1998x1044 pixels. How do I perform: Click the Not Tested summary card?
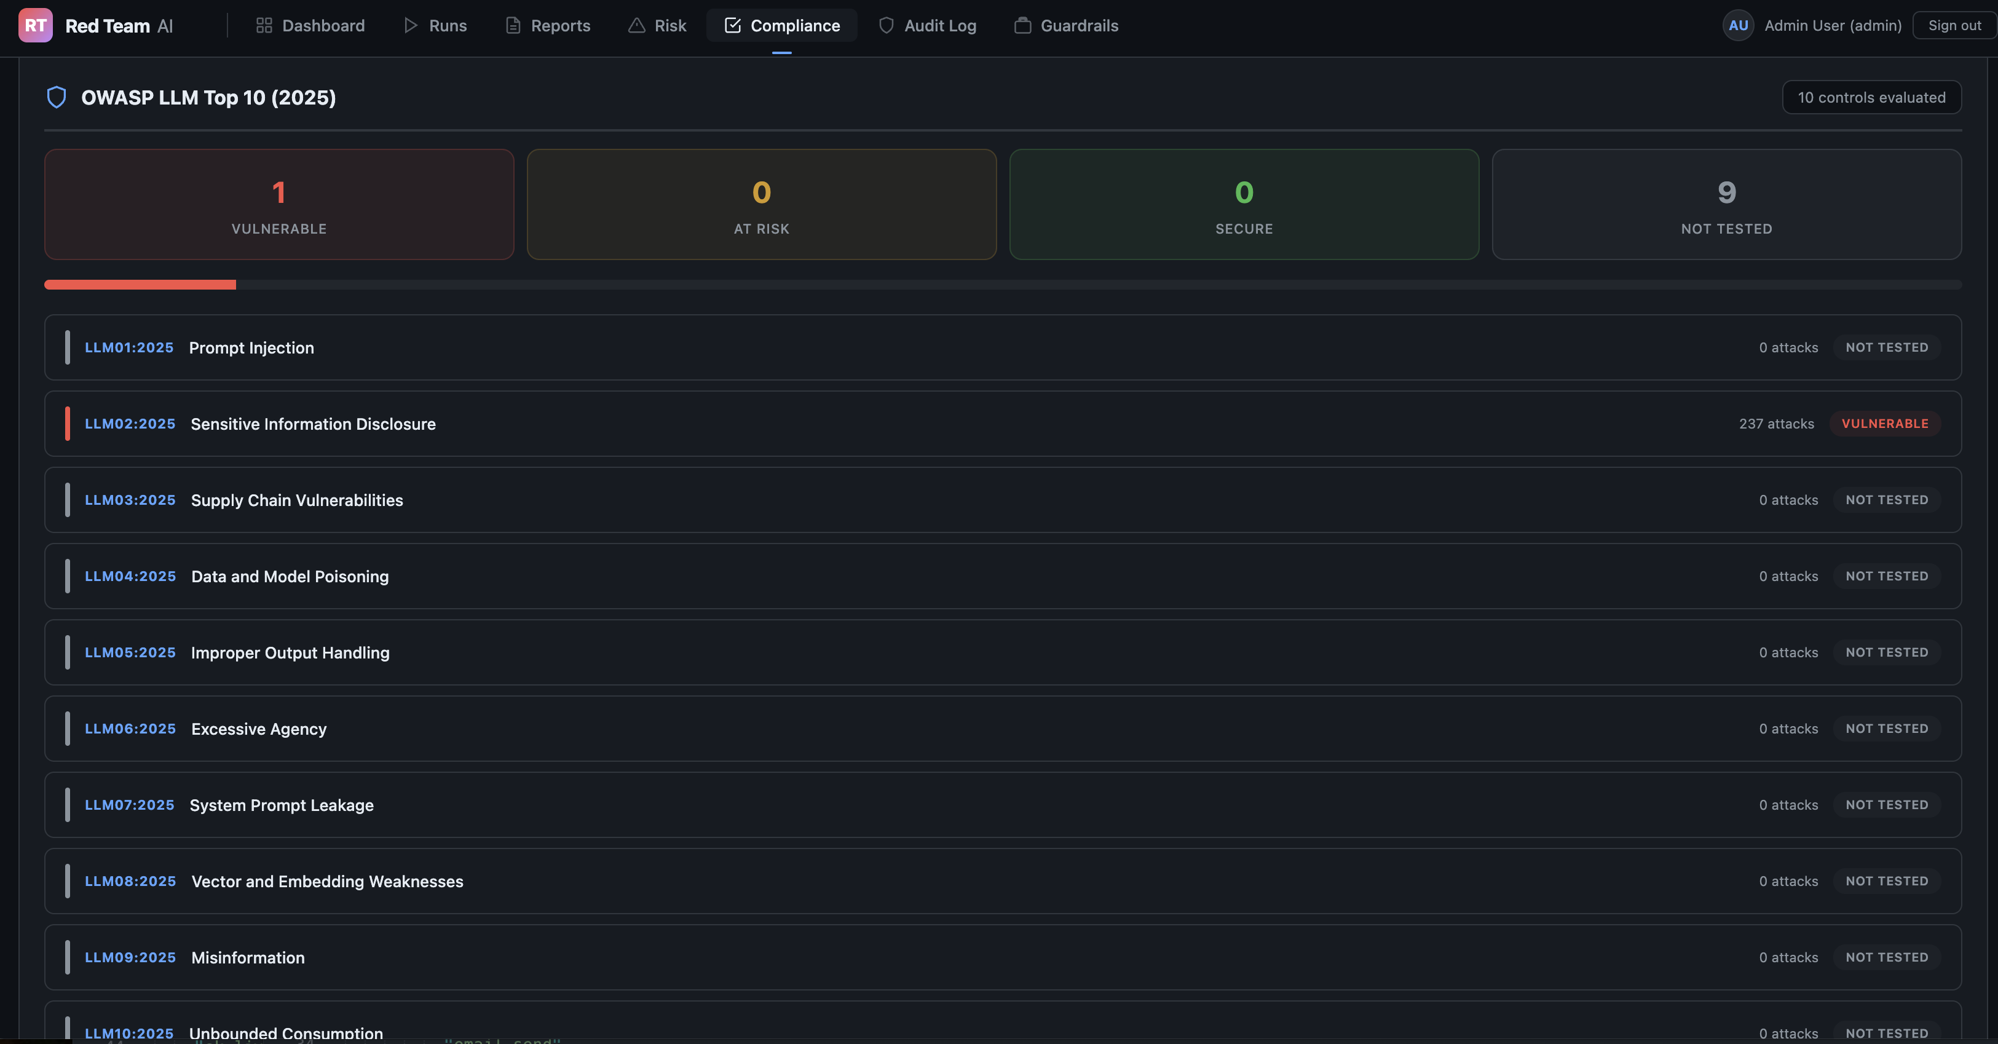click(x=1726, y=204)
